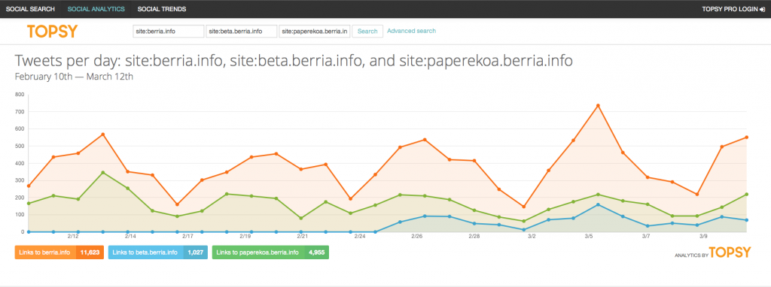Screen dimensions: 771x287
Task: Click the 2/19 x-axis date label
Action: (245, 237)
